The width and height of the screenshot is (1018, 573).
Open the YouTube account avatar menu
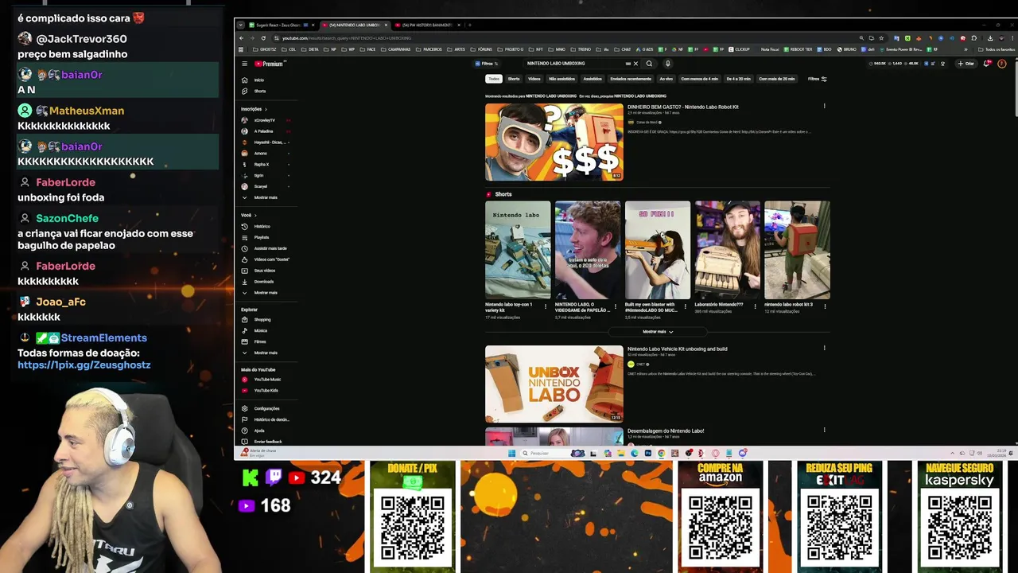click(1002, 64)
